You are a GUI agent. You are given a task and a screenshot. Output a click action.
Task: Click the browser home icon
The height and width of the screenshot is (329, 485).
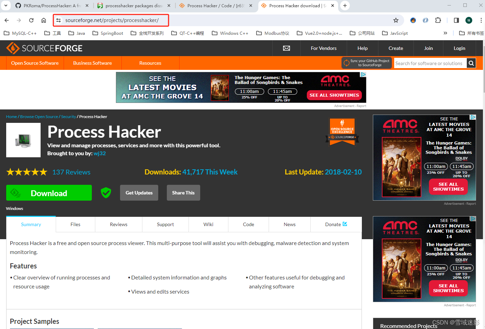pos(44,20)
